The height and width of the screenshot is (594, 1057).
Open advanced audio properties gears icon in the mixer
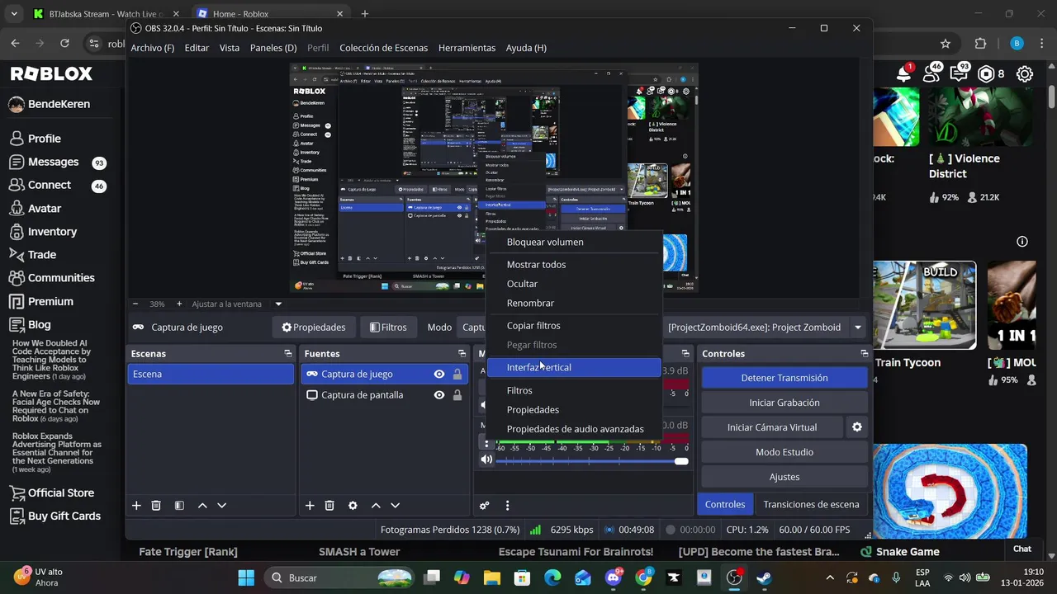(x=485, y=506)
